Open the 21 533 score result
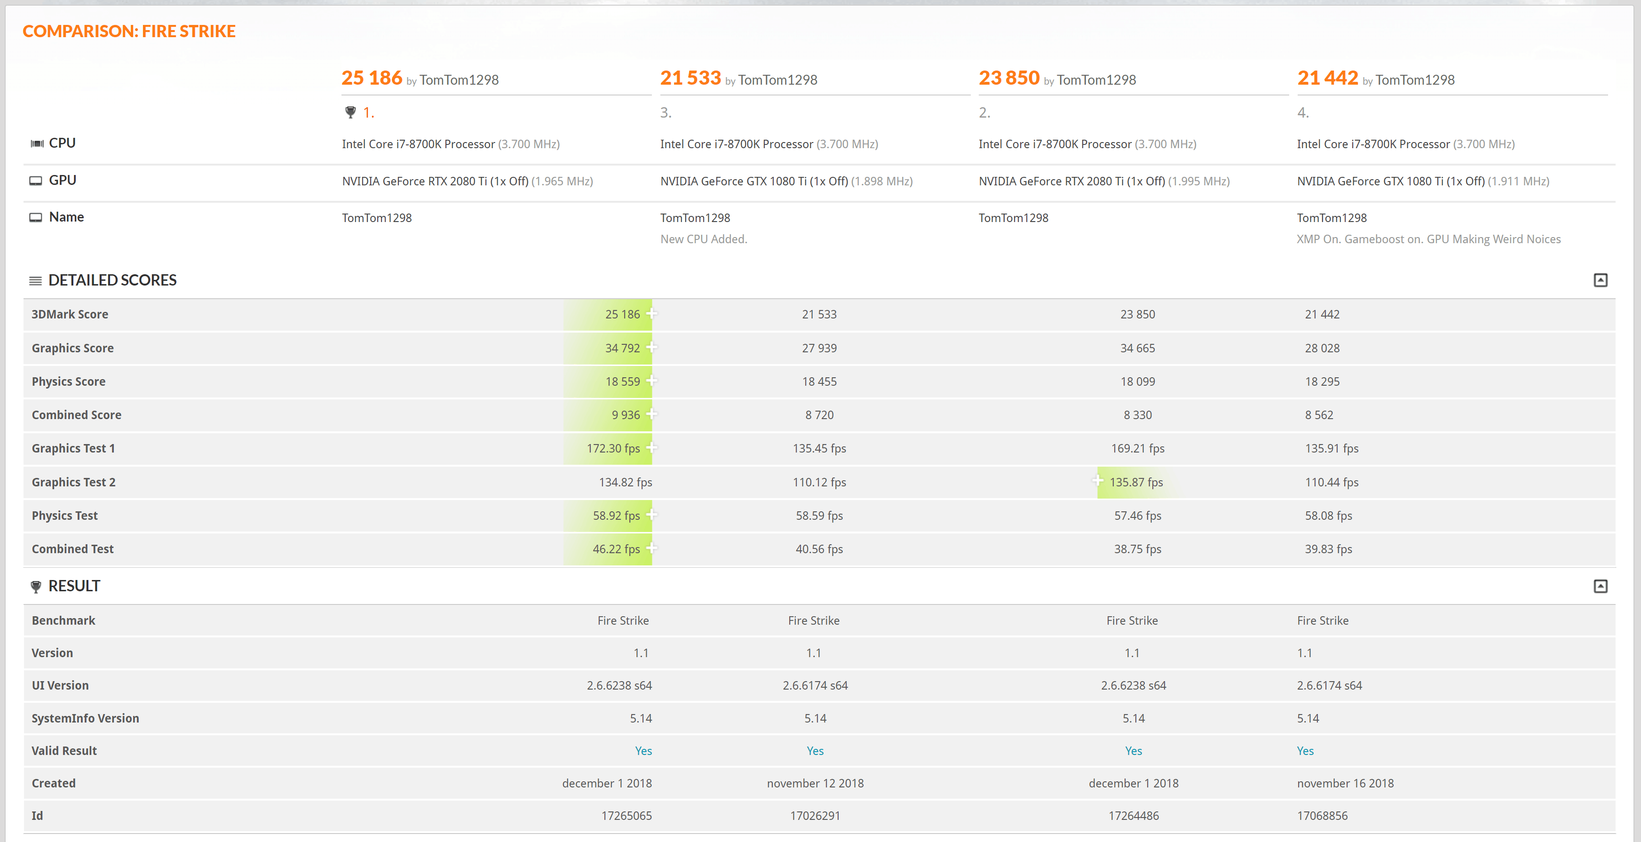Screen dimensions: 1641x842 690,78
